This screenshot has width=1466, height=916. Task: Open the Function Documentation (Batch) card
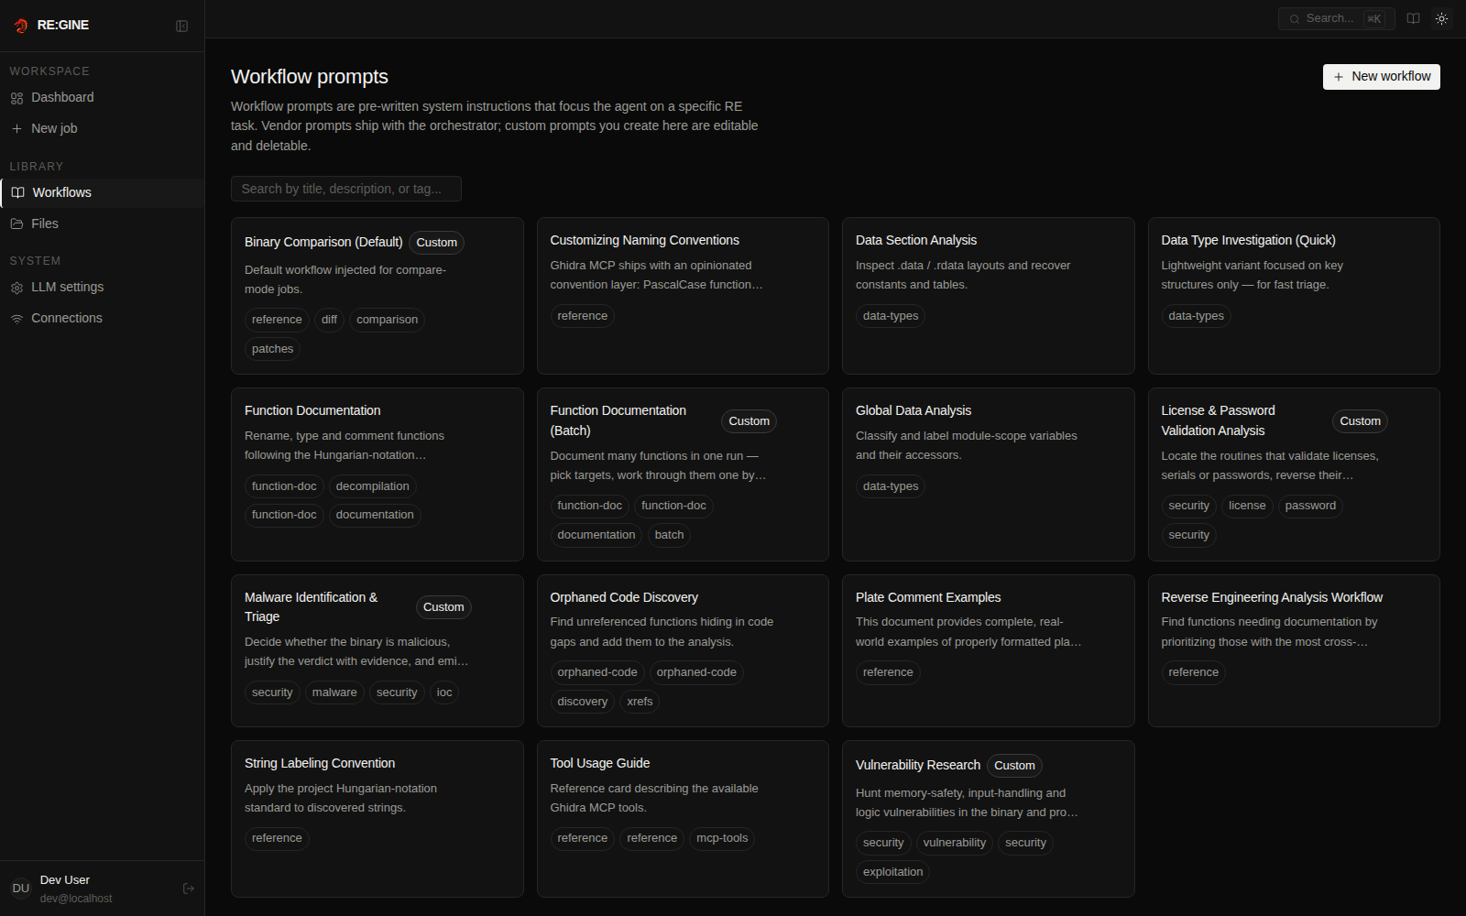[x=683, y=474]
